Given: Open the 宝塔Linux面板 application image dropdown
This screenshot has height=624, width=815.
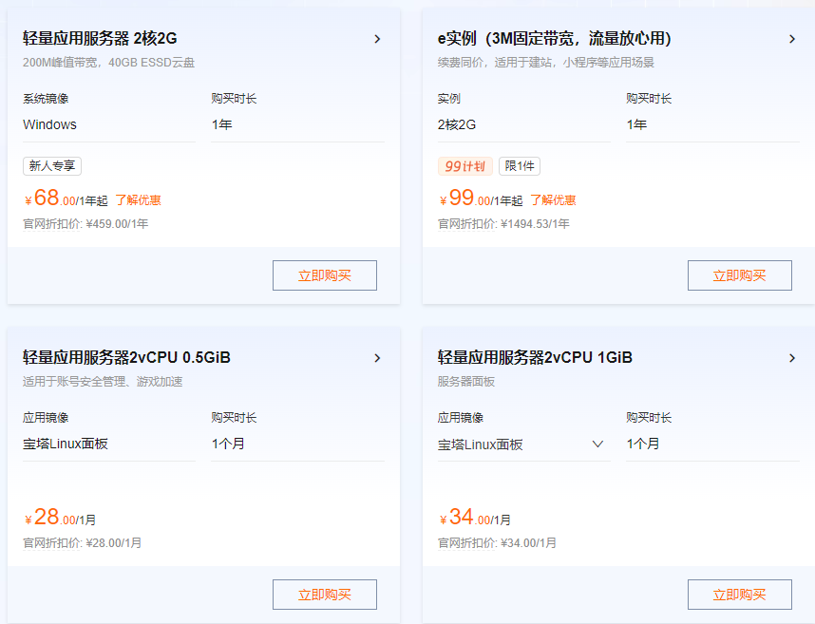Looking at the screenshot, I should 597,444.
